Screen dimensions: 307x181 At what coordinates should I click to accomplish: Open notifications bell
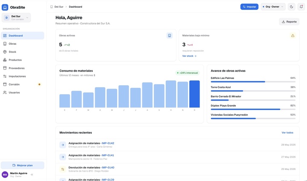pyautogui.click(x=301, y=7)
